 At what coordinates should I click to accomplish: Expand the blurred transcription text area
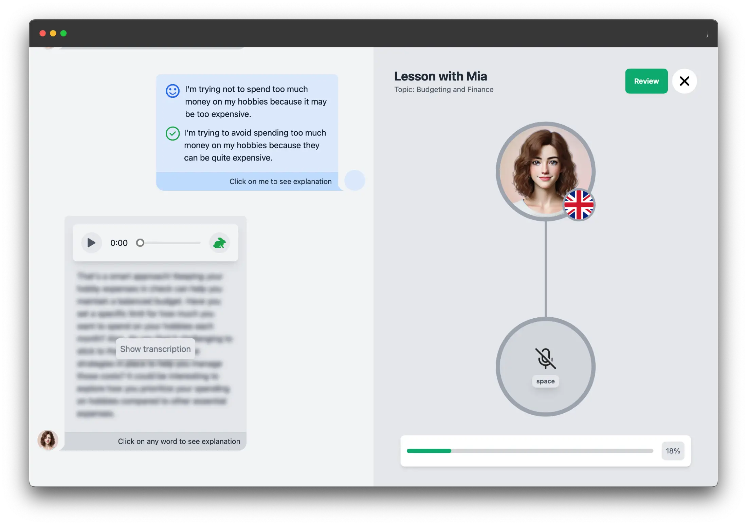[155, 349]
